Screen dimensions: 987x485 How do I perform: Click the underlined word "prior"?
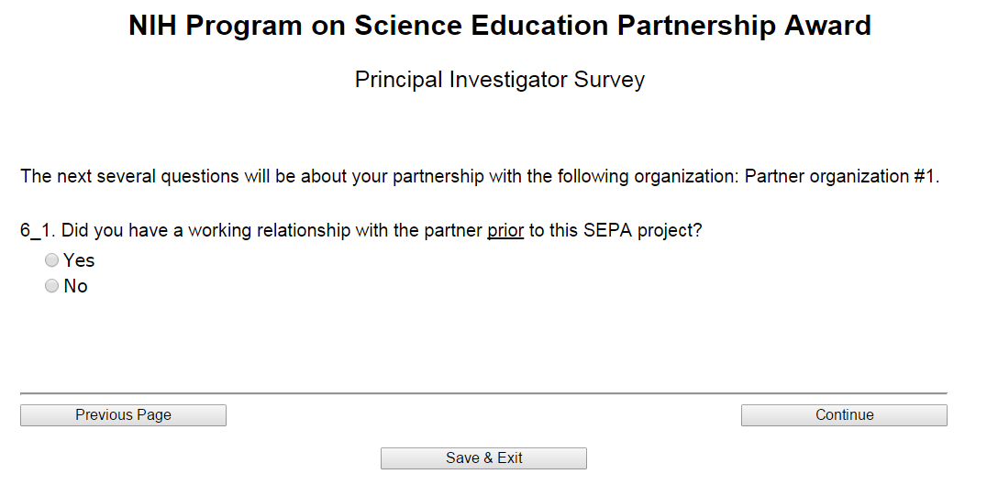[x=505, y=231]
